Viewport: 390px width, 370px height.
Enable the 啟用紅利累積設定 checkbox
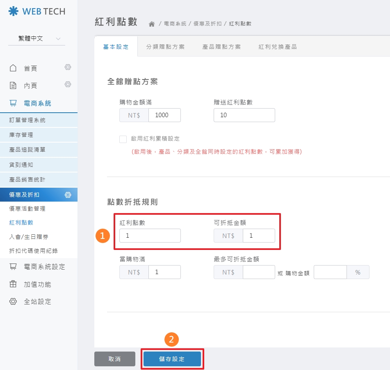(x=123, y=139)
